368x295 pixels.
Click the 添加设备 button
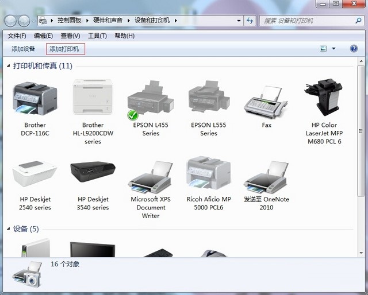pos(24,49)
